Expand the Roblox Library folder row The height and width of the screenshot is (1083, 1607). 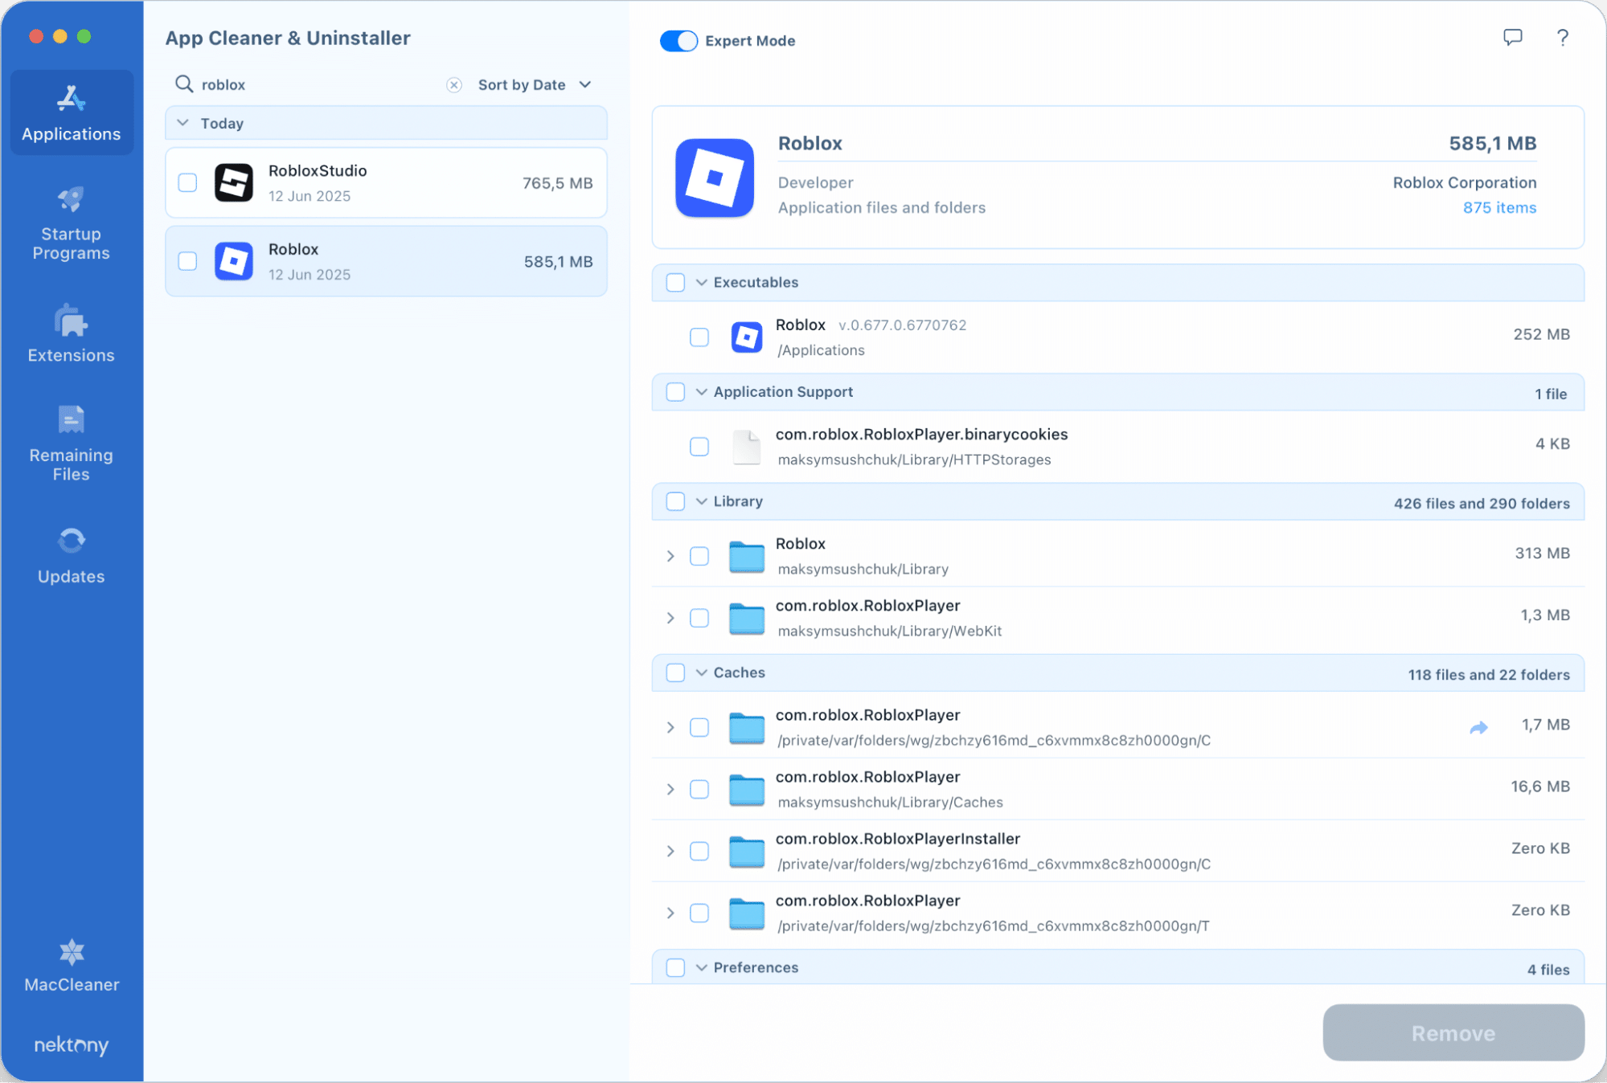(670, 556)
